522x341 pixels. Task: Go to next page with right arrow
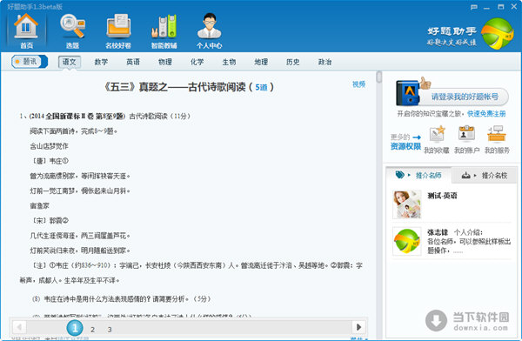[358, 327]
